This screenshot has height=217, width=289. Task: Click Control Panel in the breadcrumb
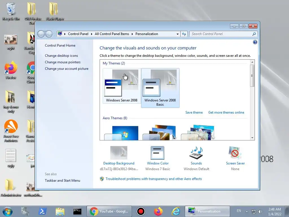click(78, 34)
